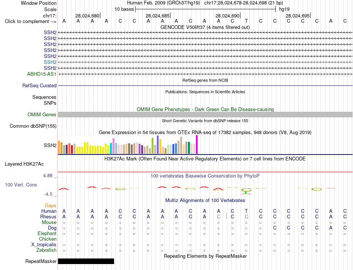Screen dimensions: 353x270
Task: Click the magenta bar in GTEx SSH2 expression chart
Action: (x=197, y=144)
